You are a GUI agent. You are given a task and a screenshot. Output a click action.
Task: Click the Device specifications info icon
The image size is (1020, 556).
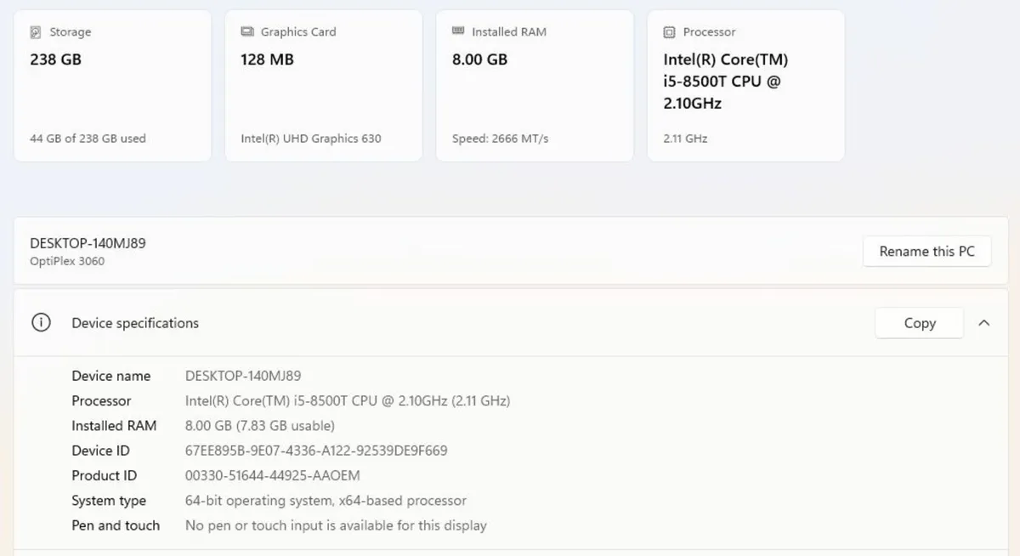[41, 323]
